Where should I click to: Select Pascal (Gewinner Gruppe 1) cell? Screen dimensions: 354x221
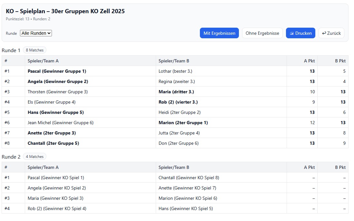coord(57,71)
